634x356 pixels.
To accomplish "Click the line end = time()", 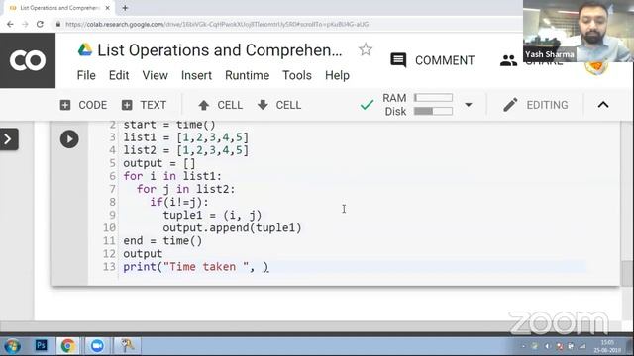I will (162, 241).
